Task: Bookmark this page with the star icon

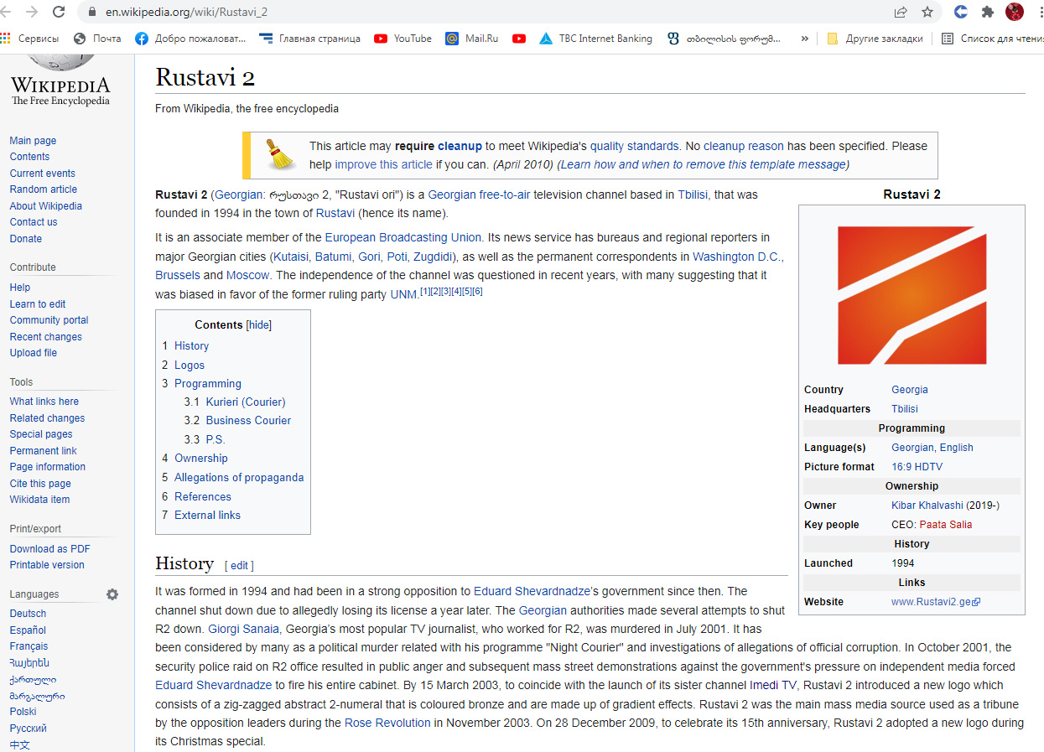Action: (927, 12)
